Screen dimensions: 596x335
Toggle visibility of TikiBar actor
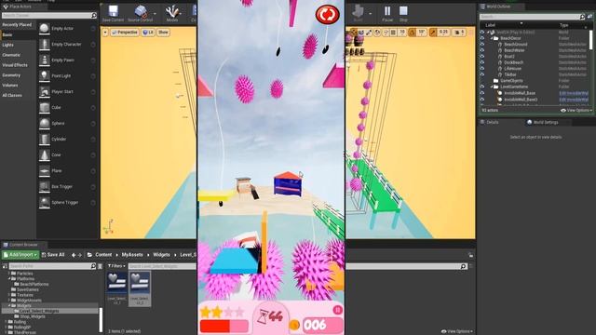click(482, 74)
